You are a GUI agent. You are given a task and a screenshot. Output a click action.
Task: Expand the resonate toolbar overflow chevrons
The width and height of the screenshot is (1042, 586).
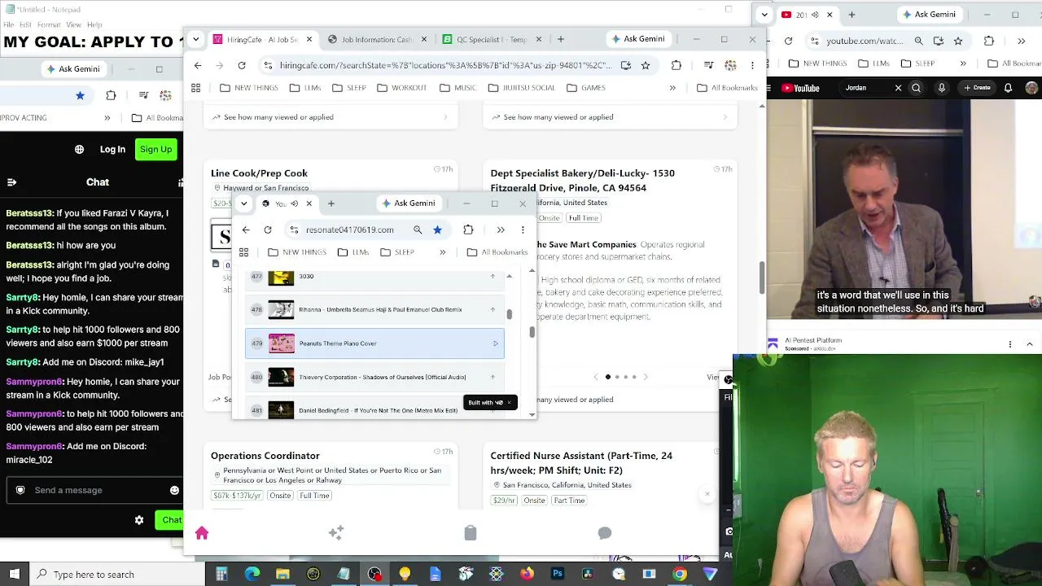coord(501,230)
